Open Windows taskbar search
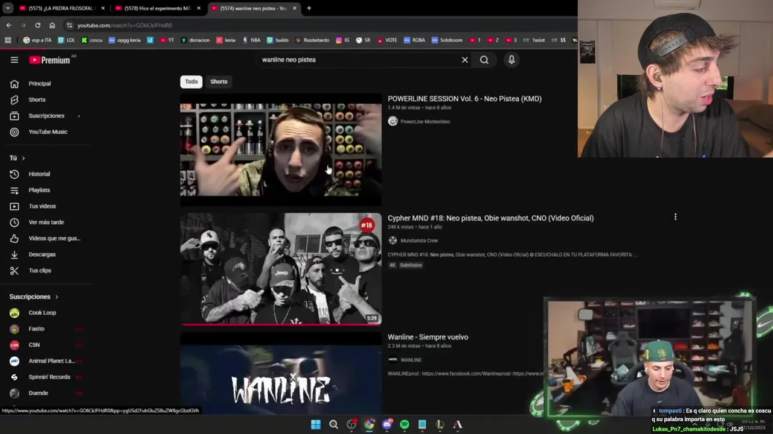Viewport: 773px width, 434px height. (333, 424)
